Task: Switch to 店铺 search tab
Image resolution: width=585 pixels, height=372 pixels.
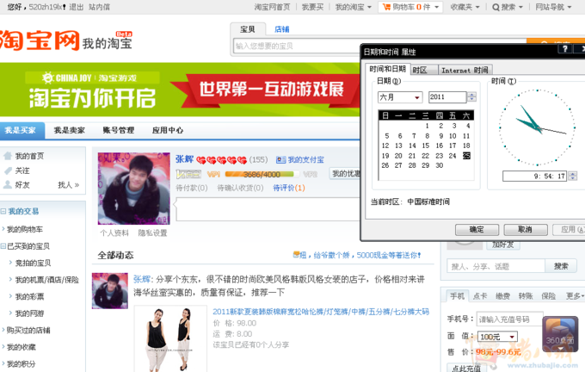Action: point(281,29)
